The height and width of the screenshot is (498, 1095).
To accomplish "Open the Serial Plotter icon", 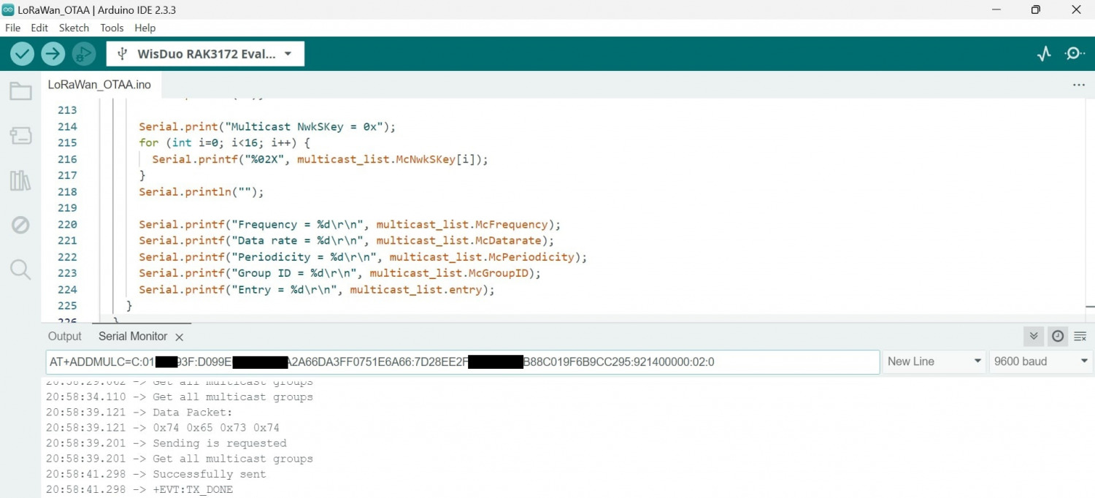I will click(x=1044, y=53).
